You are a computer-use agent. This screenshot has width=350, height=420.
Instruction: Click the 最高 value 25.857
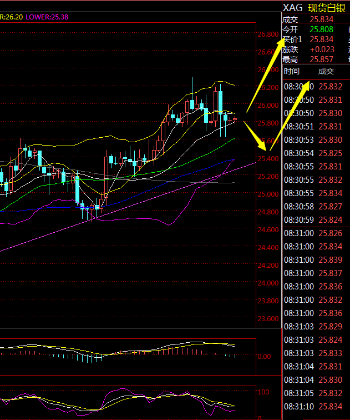[x=322, y=59]
